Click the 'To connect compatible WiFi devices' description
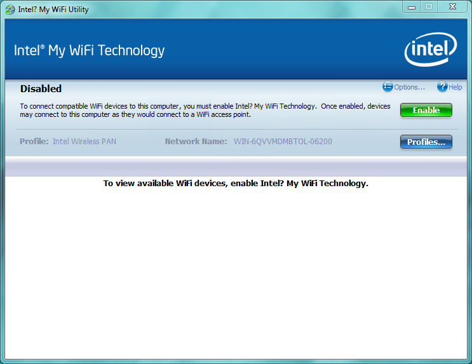This screenshot has height=364, width=472. click(205, 110)
